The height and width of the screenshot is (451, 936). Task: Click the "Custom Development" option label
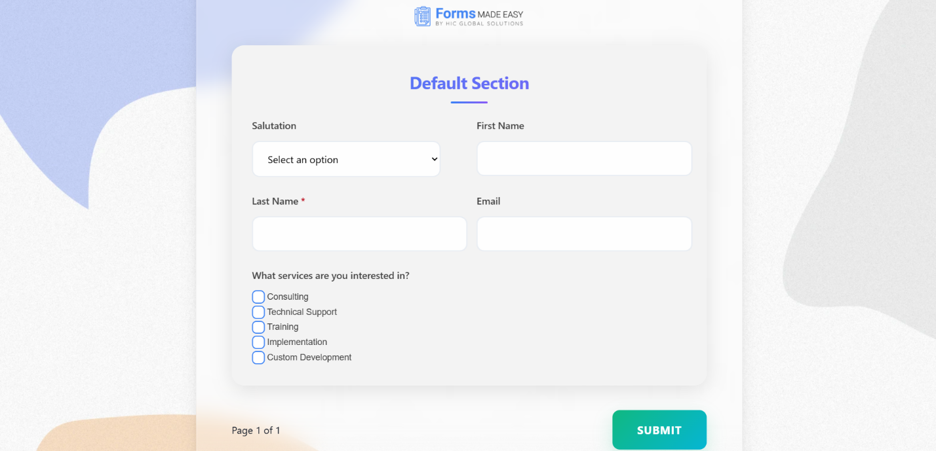[x=309, y=357]
